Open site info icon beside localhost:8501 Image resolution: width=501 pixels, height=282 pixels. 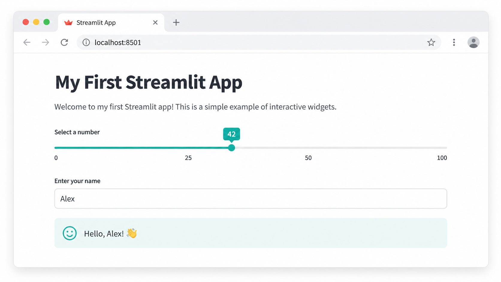click(x=86, y=42)
